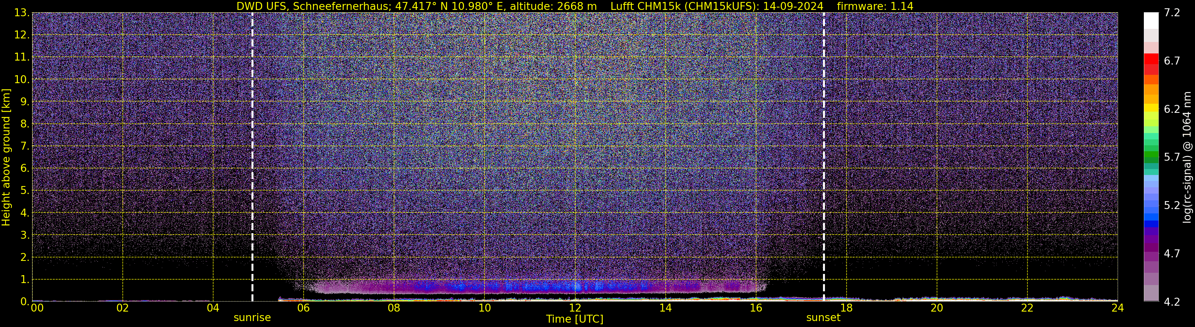Click the height axis tick label "1."
The height and width of the screenshot is (327, 1195).
(24, 280)
